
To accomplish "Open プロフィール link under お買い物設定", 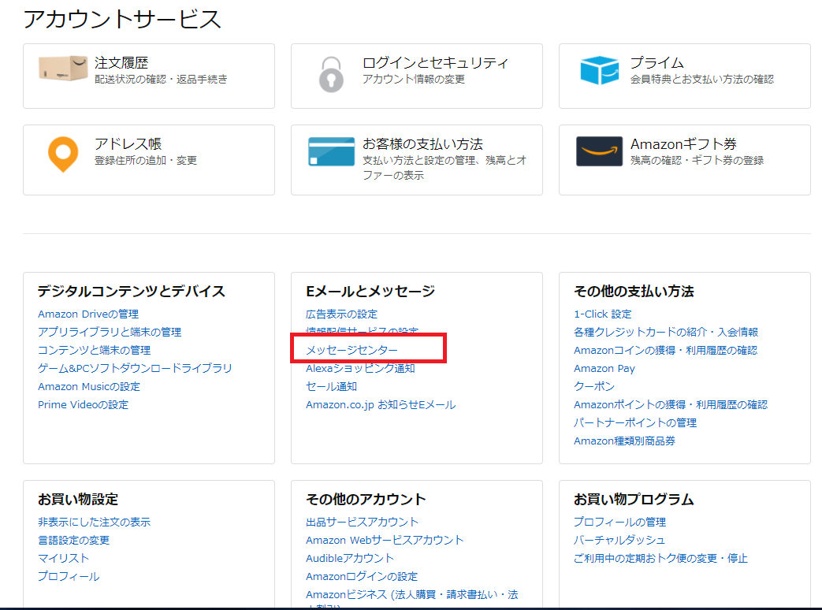I will tap(69, 576).
